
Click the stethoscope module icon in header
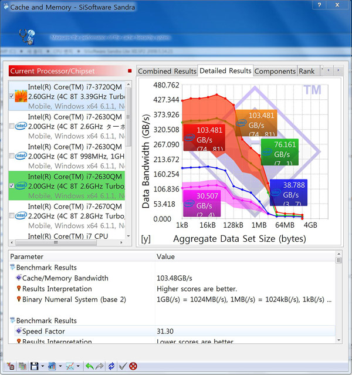(27, 37)
